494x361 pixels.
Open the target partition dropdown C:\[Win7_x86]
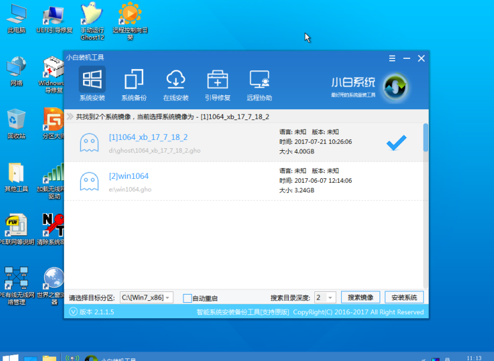[x=146, y=297]
